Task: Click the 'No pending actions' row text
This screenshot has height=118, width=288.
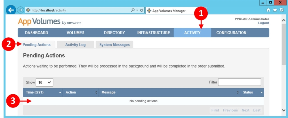Action: 143,101
